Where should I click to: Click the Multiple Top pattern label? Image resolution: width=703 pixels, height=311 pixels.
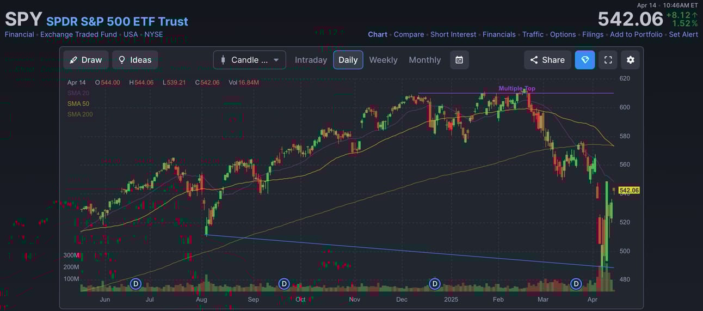517,88
